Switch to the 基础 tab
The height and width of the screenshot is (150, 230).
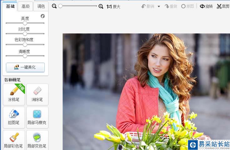pyautogui.click(x=10, y=7)
